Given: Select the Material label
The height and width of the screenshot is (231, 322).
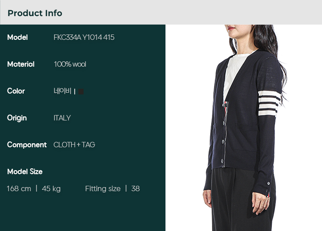Looking at the screenshot, I should click(x=21, y=64).
